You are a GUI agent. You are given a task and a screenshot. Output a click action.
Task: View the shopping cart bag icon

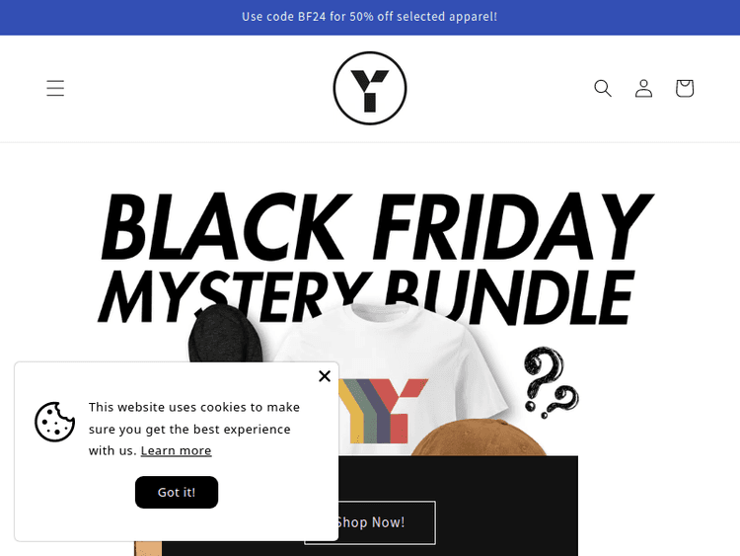click(x=685, y=88)
